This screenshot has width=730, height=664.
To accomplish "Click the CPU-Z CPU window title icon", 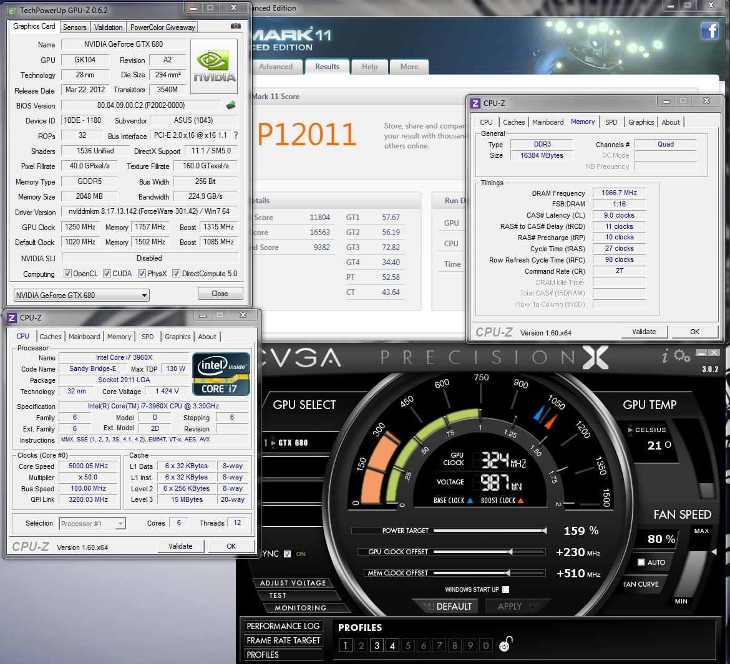I will (x=12, y=318).
